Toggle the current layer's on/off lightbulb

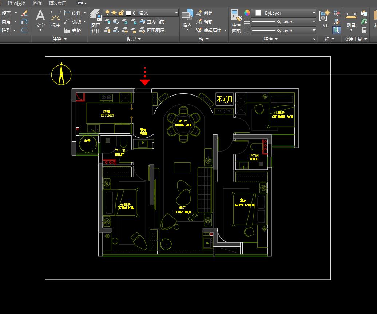(107, 13)
